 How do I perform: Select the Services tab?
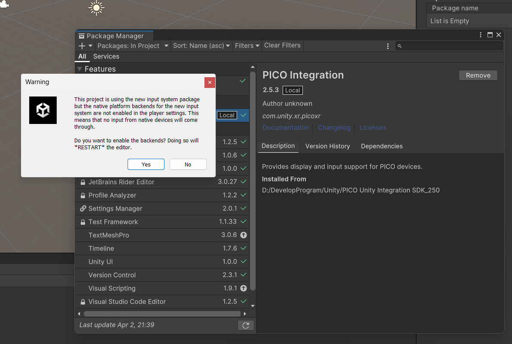click(106, 57)
